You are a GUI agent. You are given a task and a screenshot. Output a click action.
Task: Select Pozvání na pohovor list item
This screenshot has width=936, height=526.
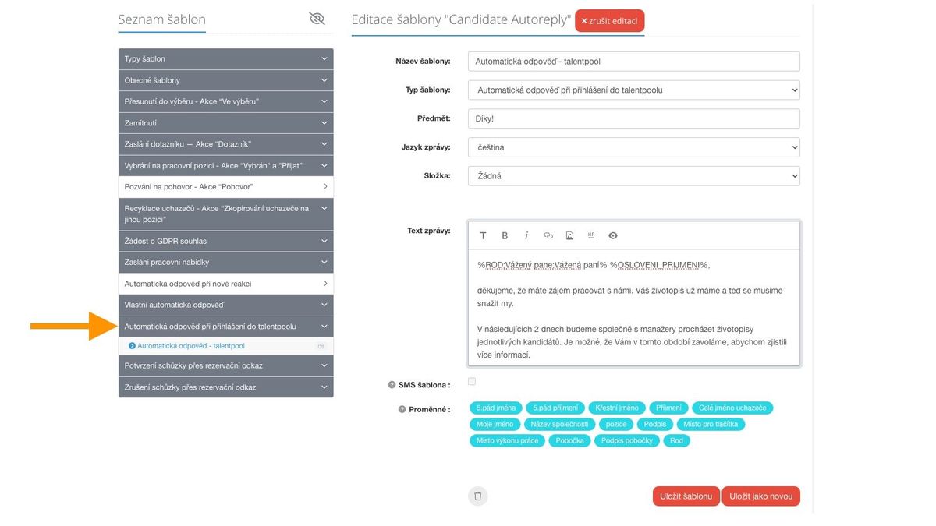[x=225, y=187]
